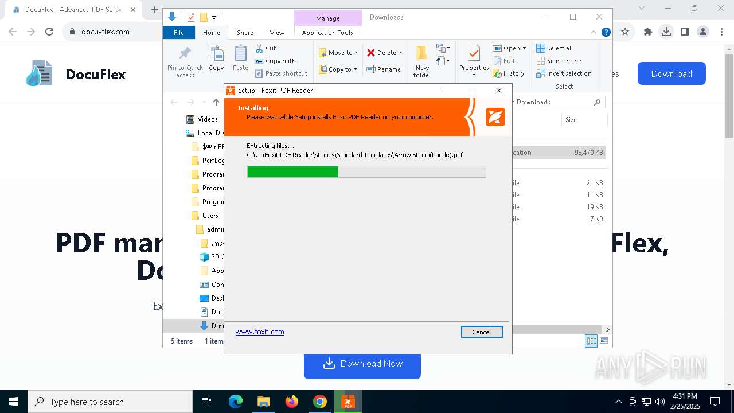Open the File tab in Explorer
Screen dimensions: 734x413
[179, 33]
